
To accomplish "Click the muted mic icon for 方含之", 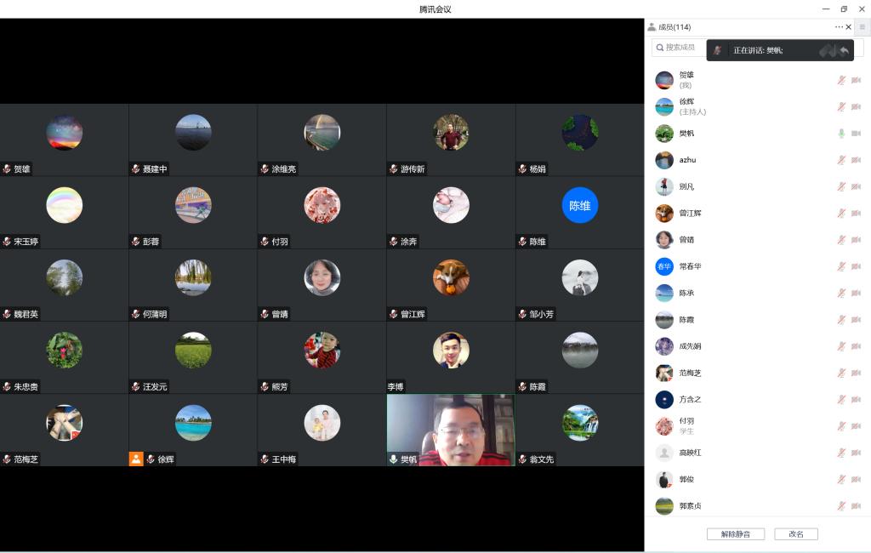I will pyautogui.click(x=841, y=400).
